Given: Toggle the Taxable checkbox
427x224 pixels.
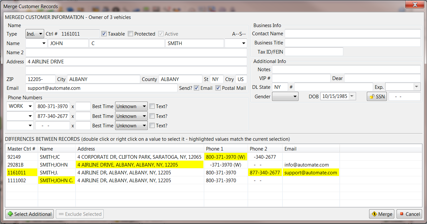Looking at the screenshot, I should pyautogui.click(x=103, y=34).
